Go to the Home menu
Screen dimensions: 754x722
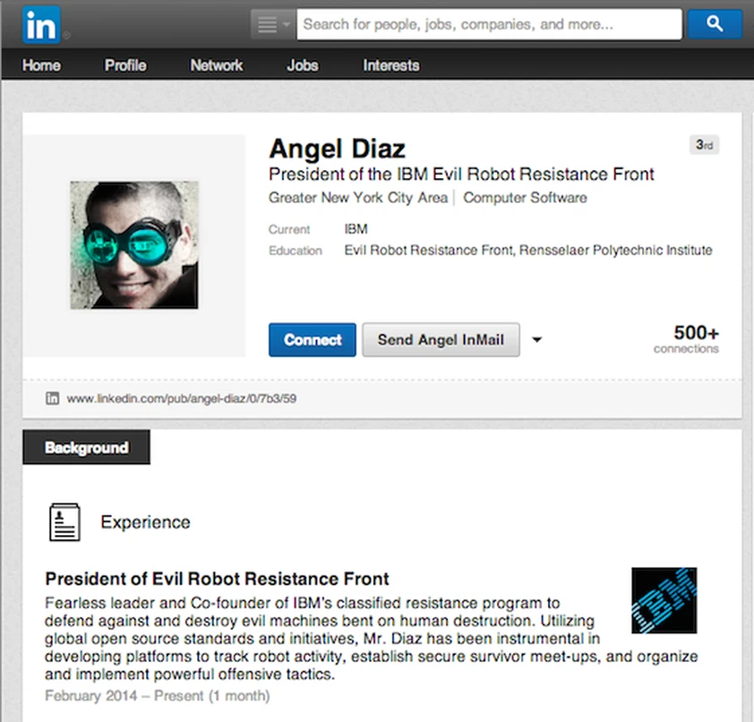pyautogui.click(x=41, y=65)
